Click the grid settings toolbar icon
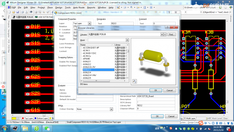This screenshot has height=132, width=234. 151,7
